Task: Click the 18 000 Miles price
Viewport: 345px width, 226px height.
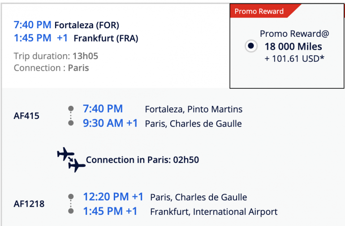Action: (293, 46)
